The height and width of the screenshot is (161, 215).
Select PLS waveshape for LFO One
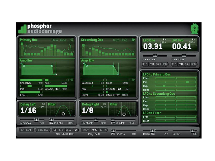pyautogui.click(x=145, y=64)
